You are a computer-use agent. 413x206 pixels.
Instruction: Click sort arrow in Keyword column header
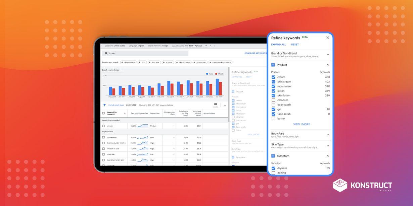(125, 113)
